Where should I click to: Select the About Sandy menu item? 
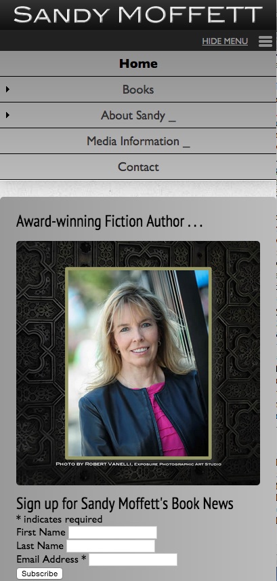(x=138, y=115)
